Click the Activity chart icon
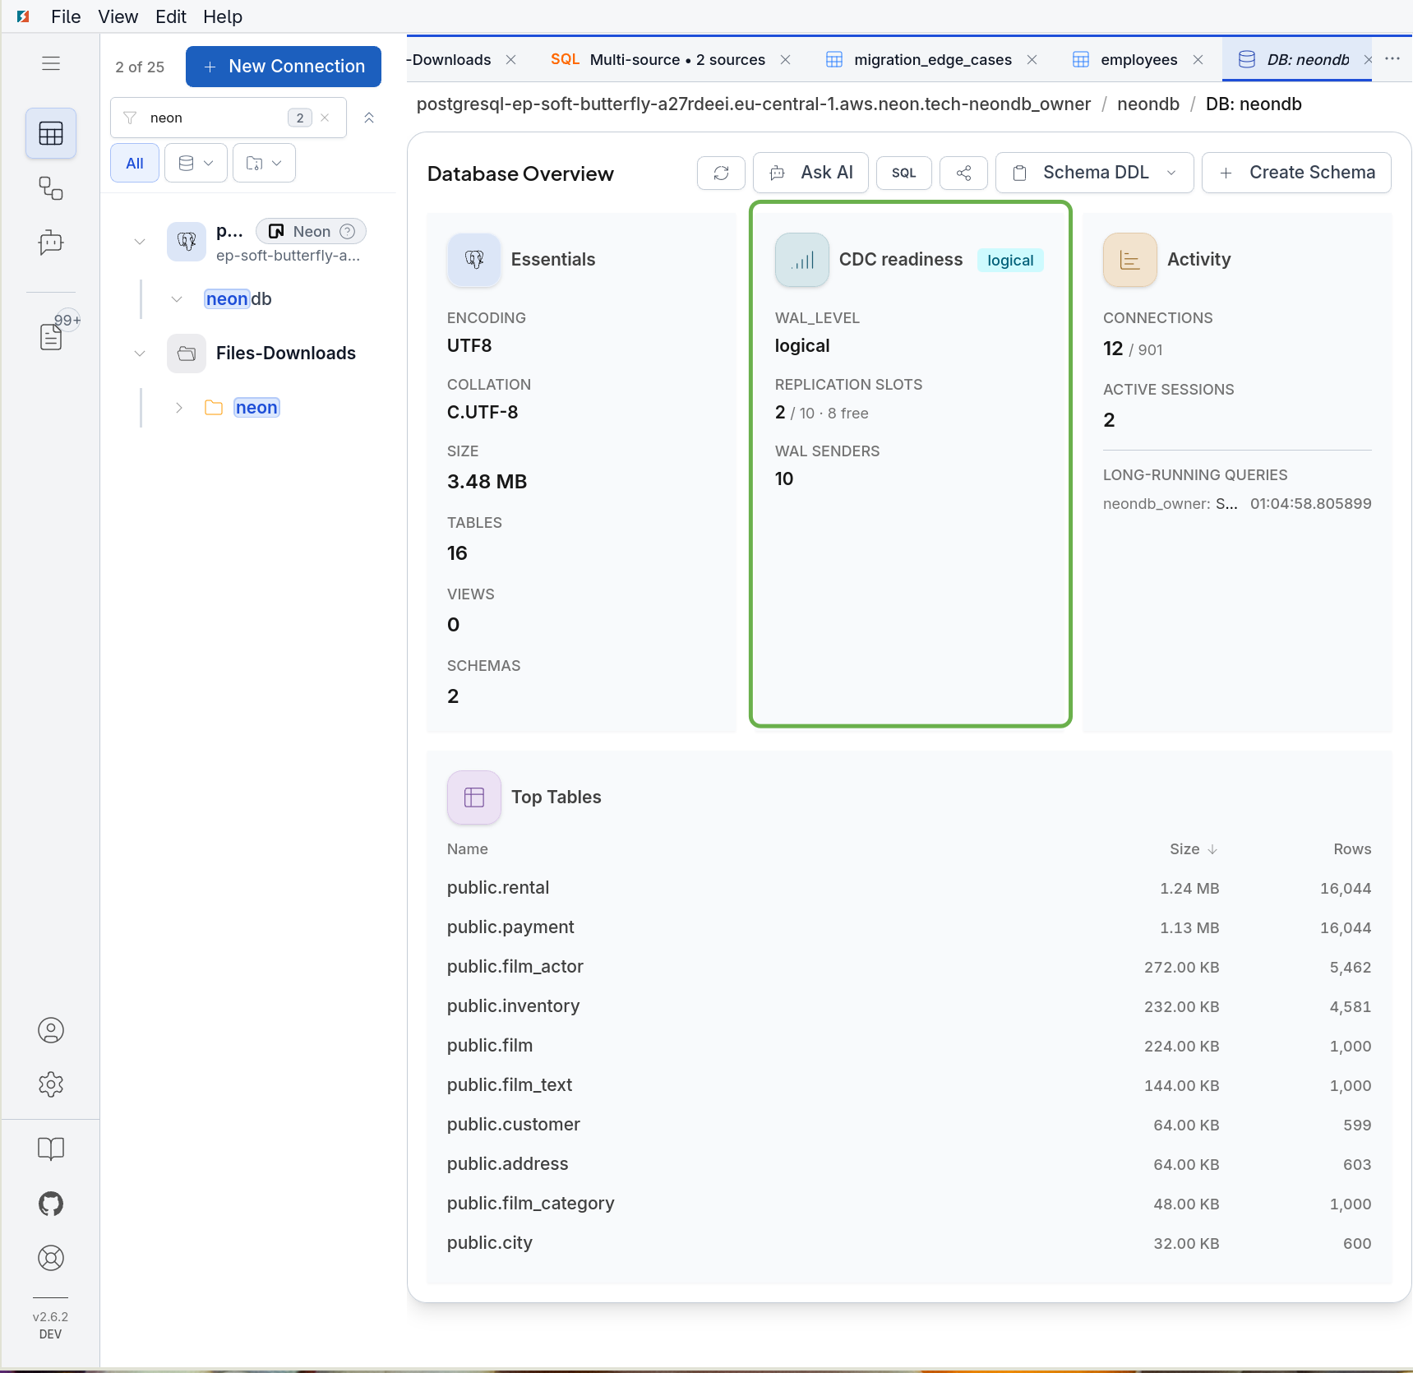The height and width of the screenshot is (1373, 1413). tap(1129, 260)
